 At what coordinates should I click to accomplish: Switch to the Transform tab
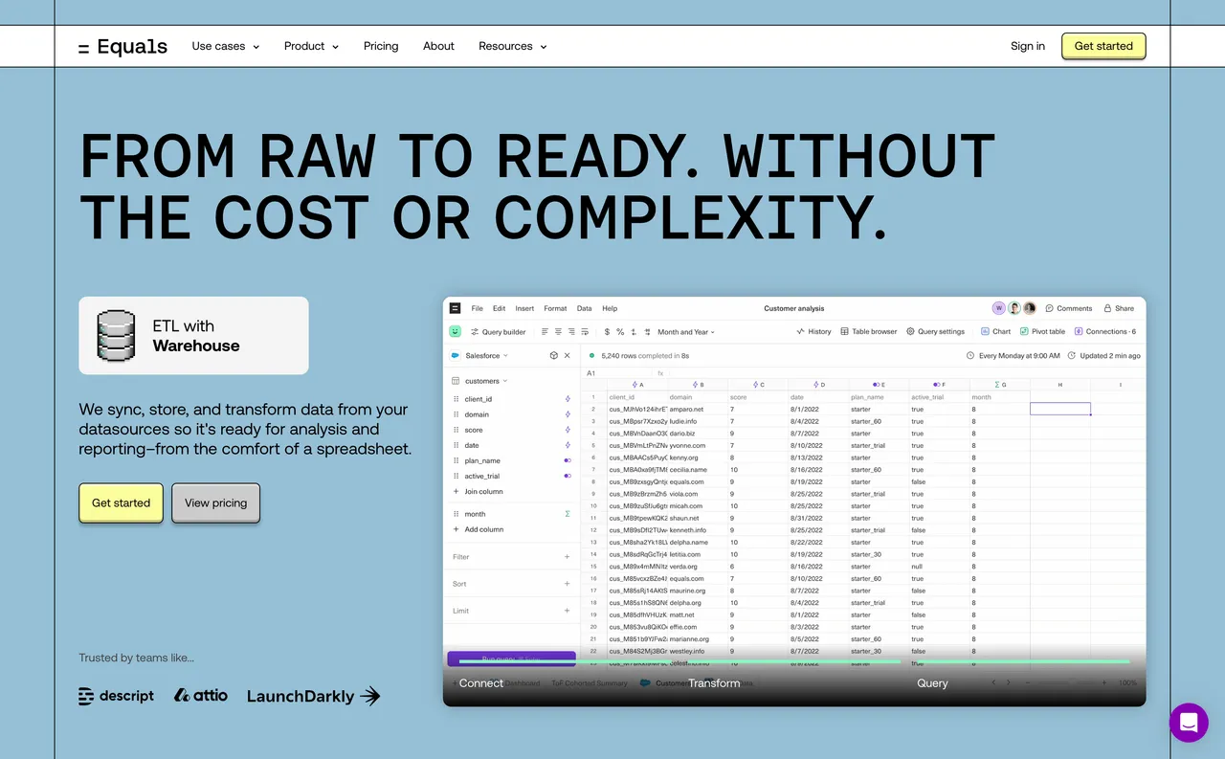[714, 682]
